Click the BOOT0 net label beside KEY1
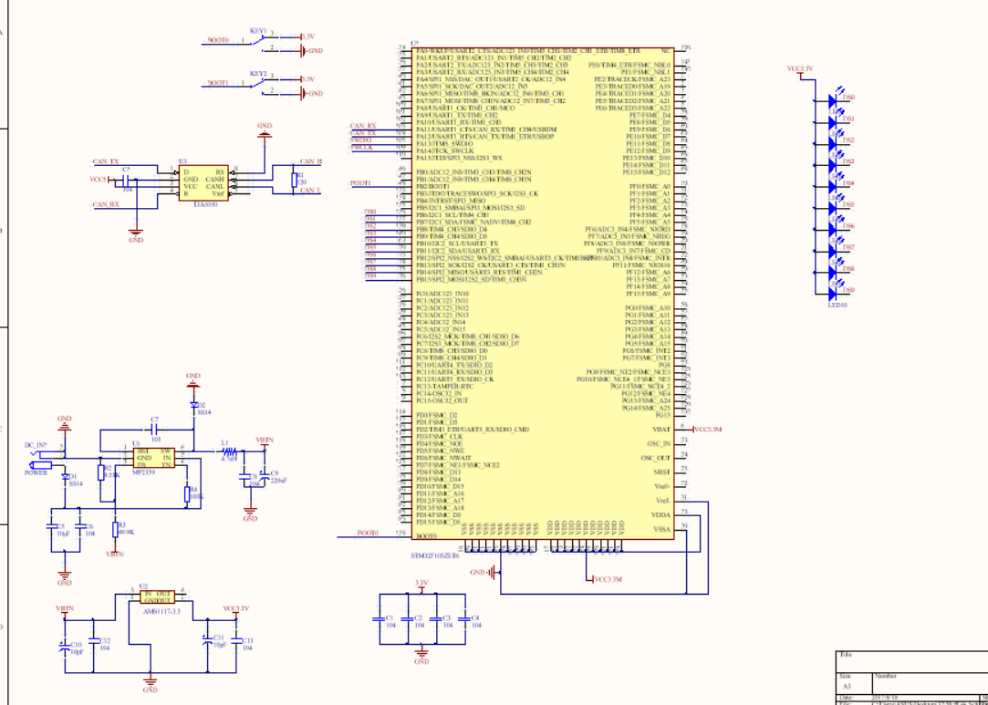988x705 pixels. point(218,40)
